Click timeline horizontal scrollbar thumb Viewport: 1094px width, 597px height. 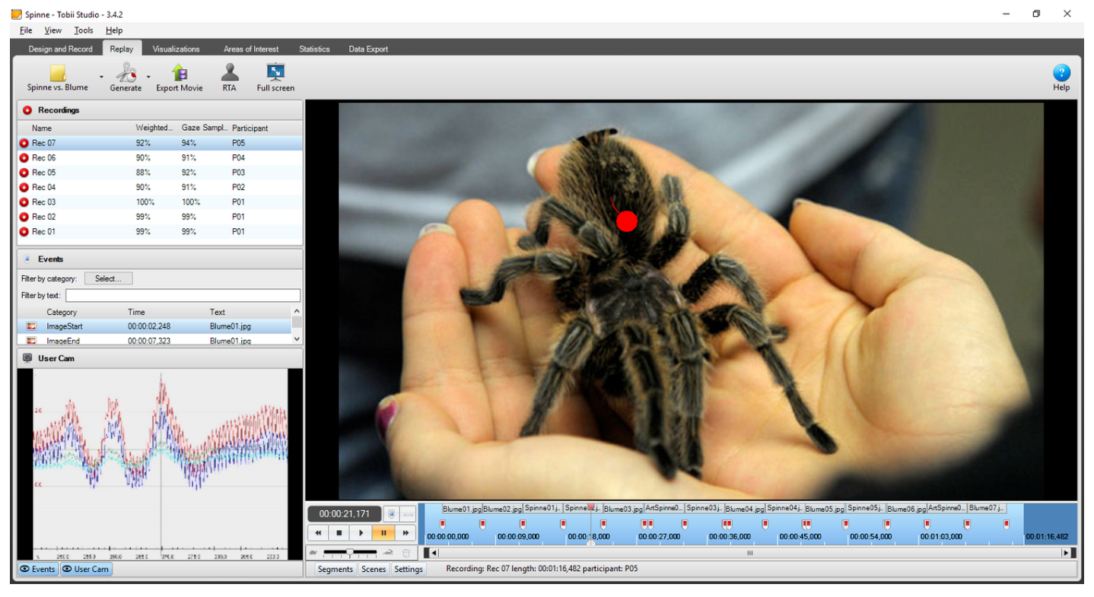pos(749,553)
